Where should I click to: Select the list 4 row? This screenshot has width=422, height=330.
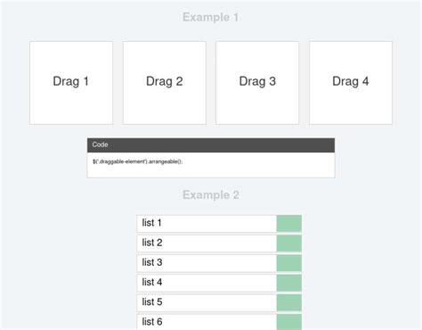[x=219, y=283]
